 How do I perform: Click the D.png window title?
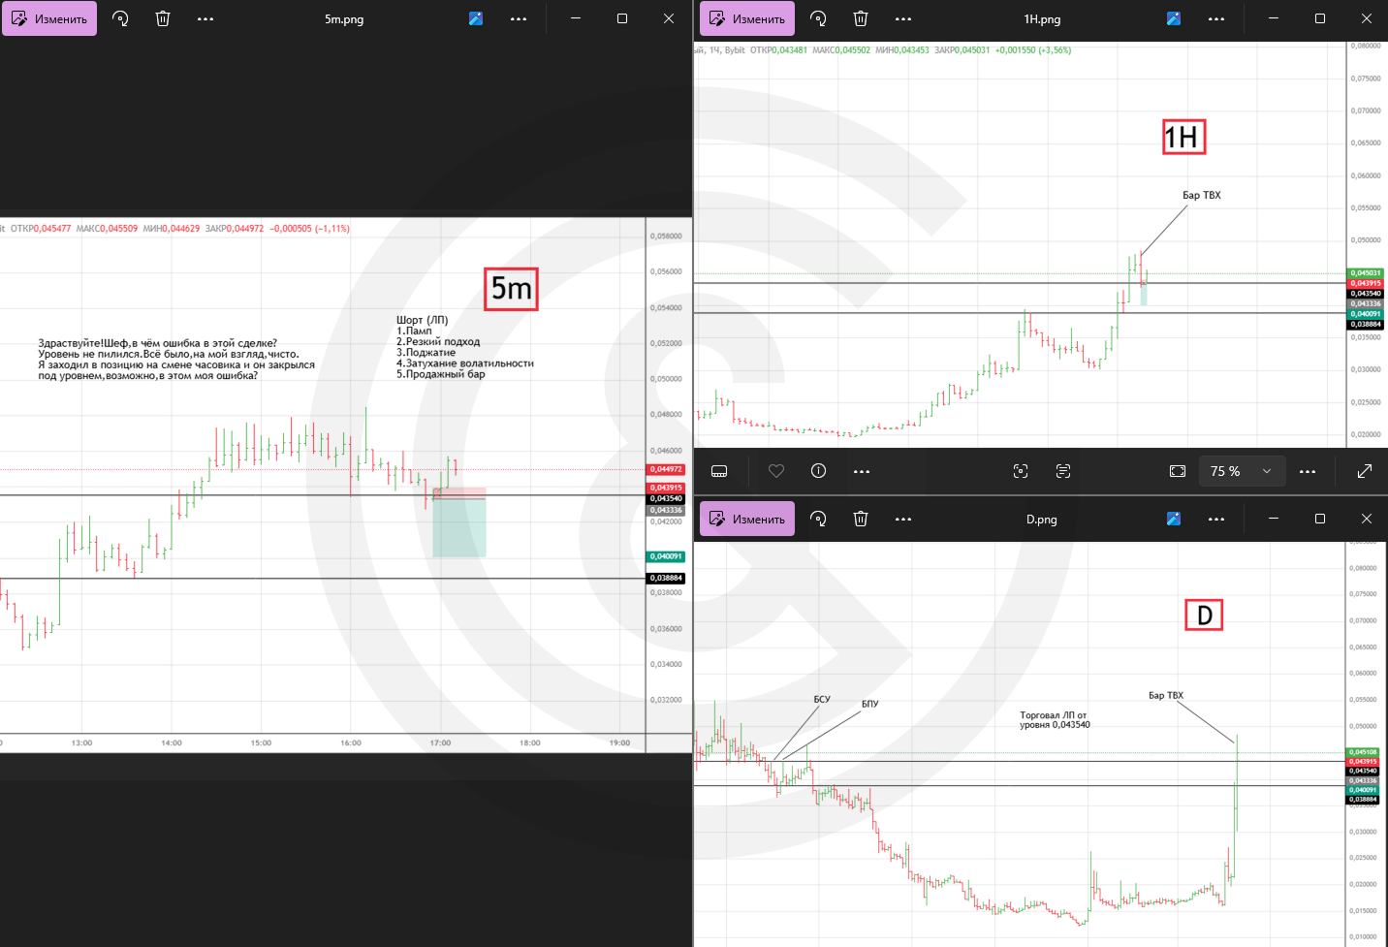coord(1042,520)
